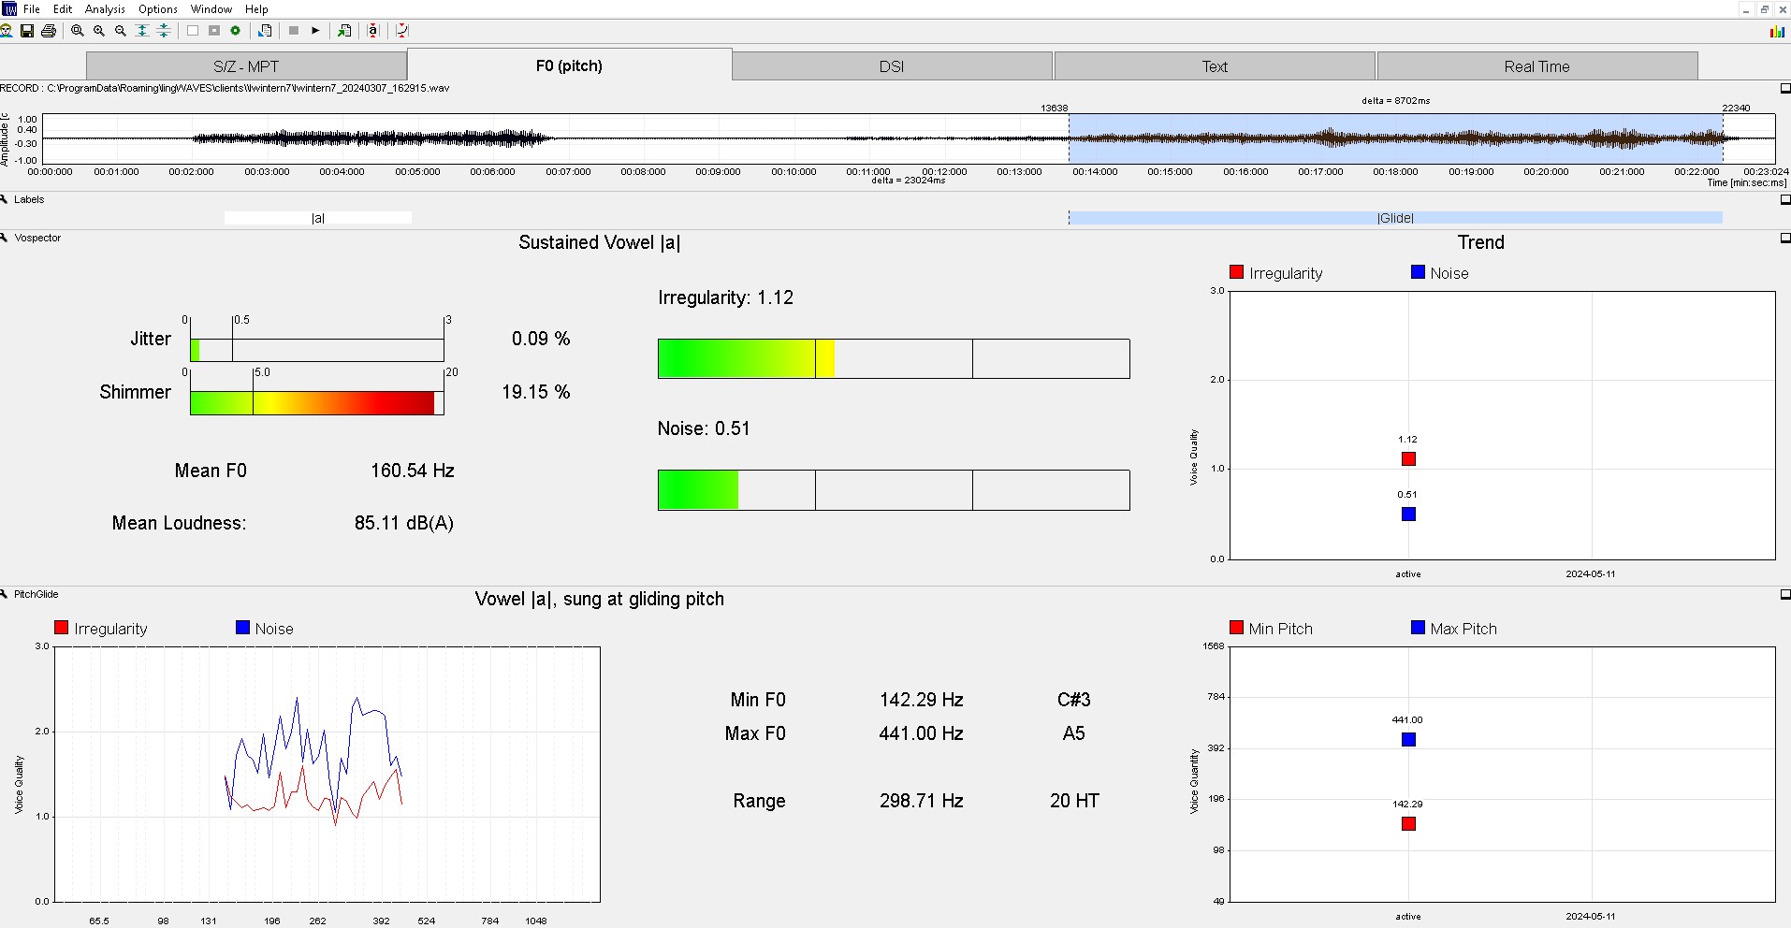The height and width of the screenshot is (928, 1791).
Task: Click the document with blue triangle icon
Action: [x=265, y=31]
